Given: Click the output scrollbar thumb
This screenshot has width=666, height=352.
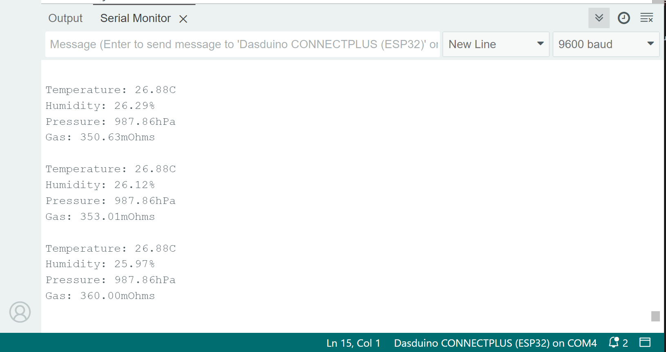Looking at the screenshot, I should click(x=655, y=316).
